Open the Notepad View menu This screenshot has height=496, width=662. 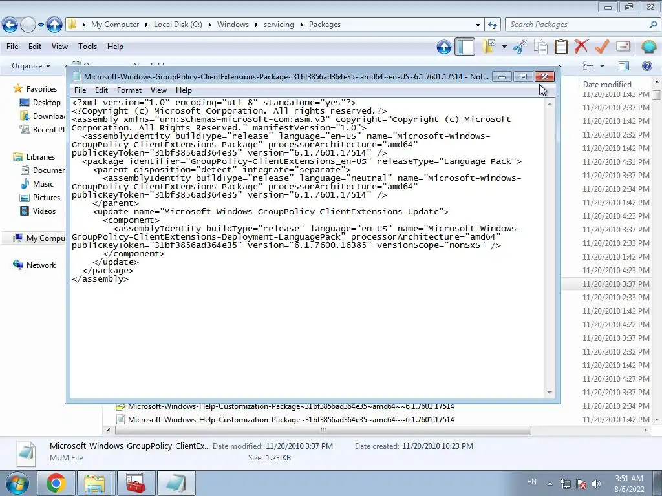(159, 90)
